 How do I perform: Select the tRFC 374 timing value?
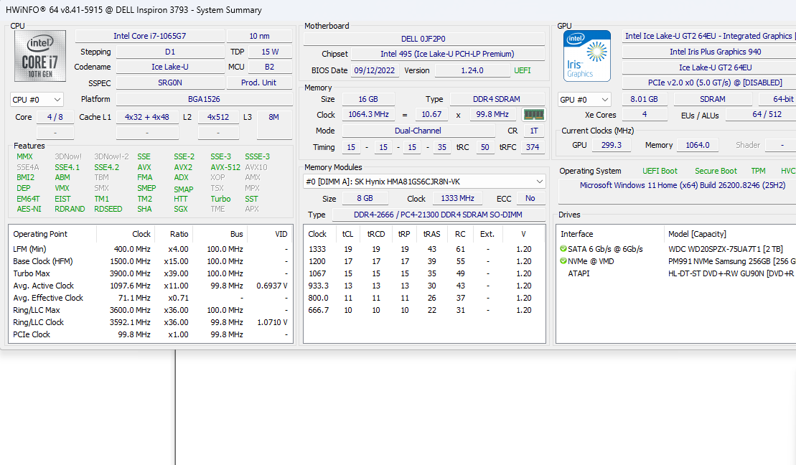coord(533,147)
